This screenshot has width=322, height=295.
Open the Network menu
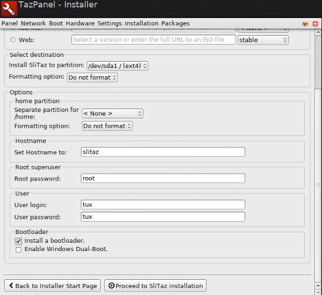(x=33, y=23)
